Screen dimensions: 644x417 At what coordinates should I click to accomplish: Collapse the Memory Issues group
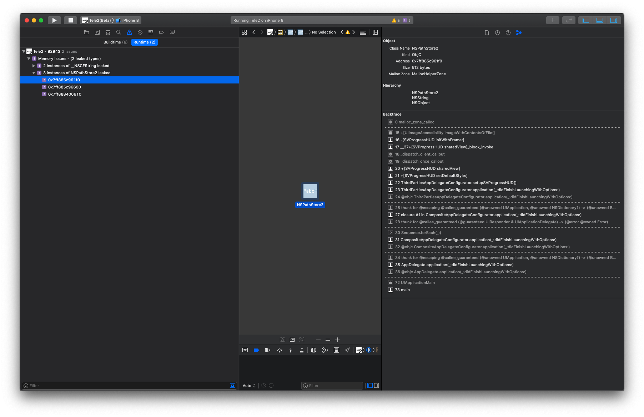point(29,59)
